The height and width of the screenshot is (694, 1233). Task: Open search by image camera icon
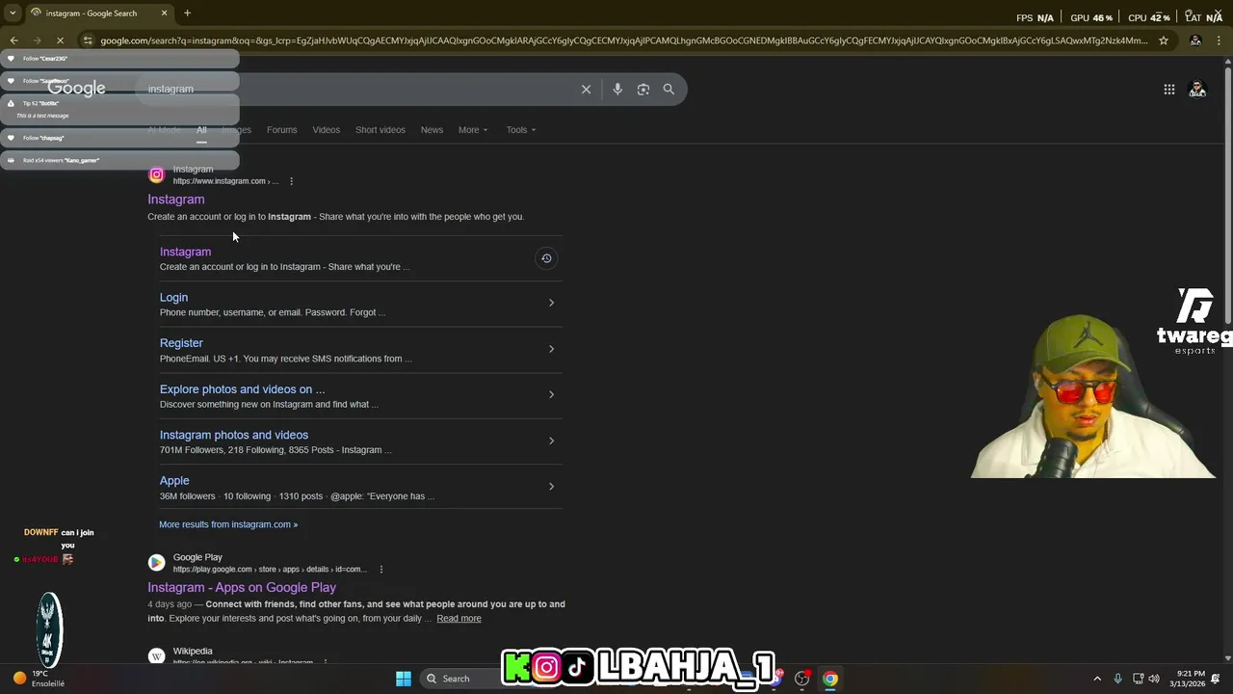643,89
